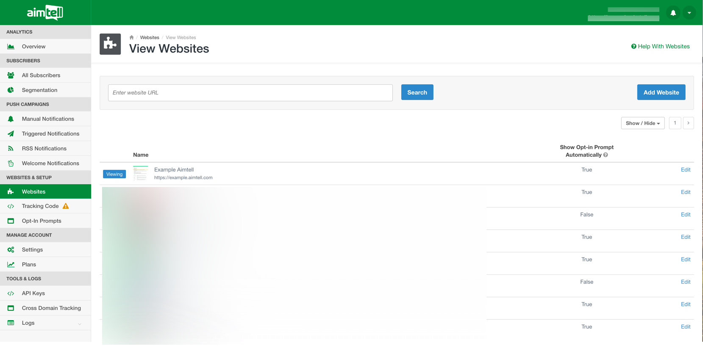Open Help With Websites link
This screenshot has height=346, width=703.
(660, 47)
